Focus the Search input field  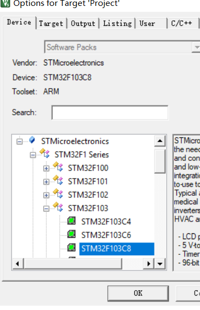(110, 113)
